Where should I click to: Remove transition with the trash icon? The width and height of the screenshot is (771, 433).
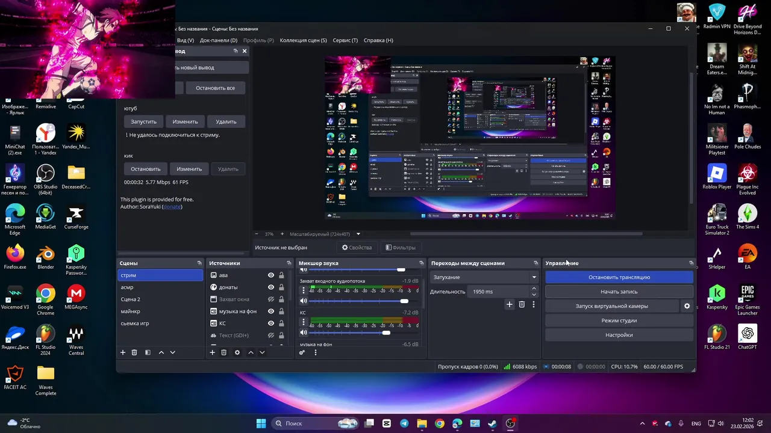click(x=522, y=305)
